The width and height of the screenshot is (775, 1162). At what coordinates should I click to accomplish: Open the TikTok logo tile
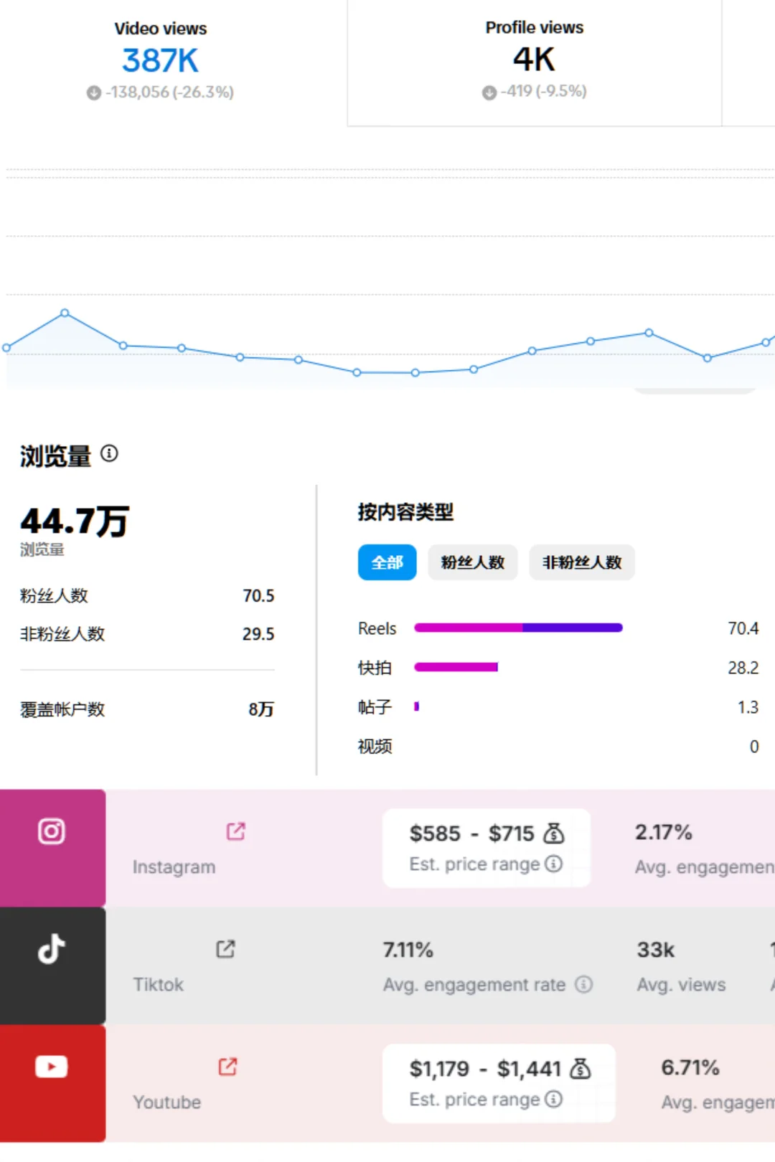[x=52, y=965]
